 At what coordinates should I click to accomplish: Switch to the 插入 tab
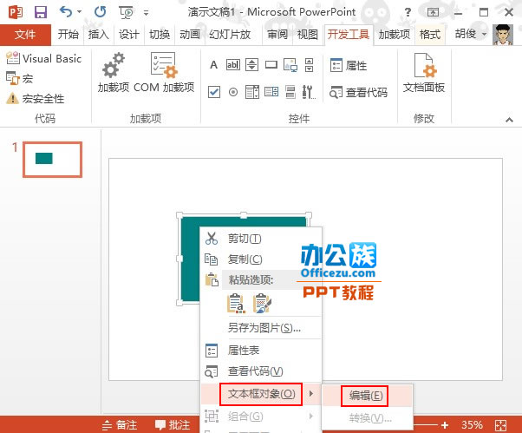click(x=99, y=35)
